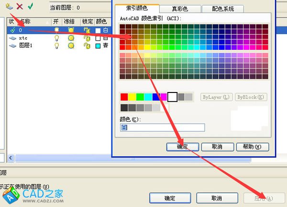Image resolution: width=287 pixels, height=207 pixels.
Task: Click the red X Delete Layer icon
Action: pyautogui.click(x=20, y=6)
